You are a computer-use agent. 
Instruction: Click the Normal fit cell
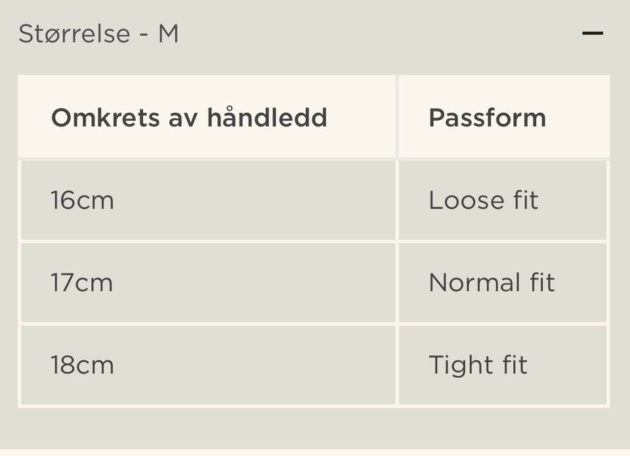(x=492, y=283)
